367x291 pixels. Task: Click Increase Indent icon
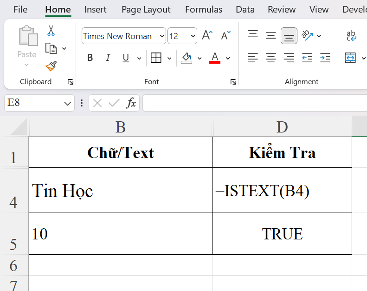coord(325,58)
